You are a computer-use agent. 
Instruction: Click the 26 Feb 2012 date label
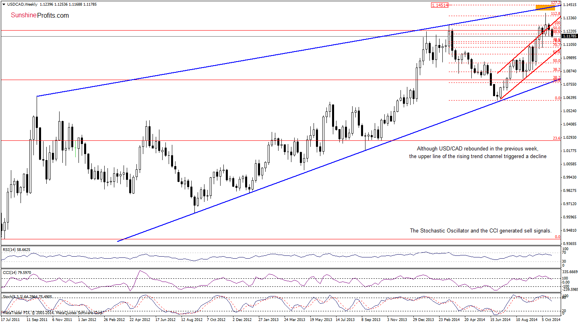(114, 319)
